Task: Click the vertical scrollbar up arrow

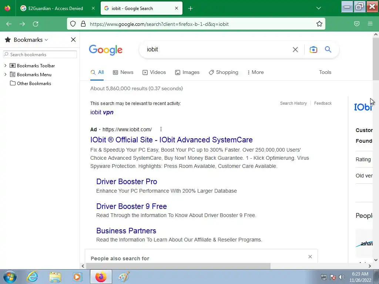Action: point(376,34)
